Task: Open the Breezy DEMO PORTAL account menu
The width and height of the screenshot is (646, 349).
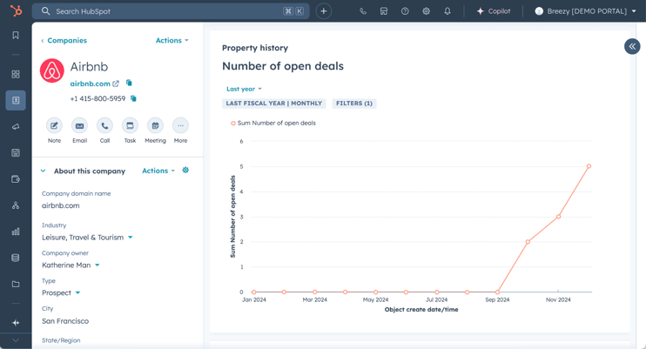Action: pyautogui.click(x=585, y=11)
